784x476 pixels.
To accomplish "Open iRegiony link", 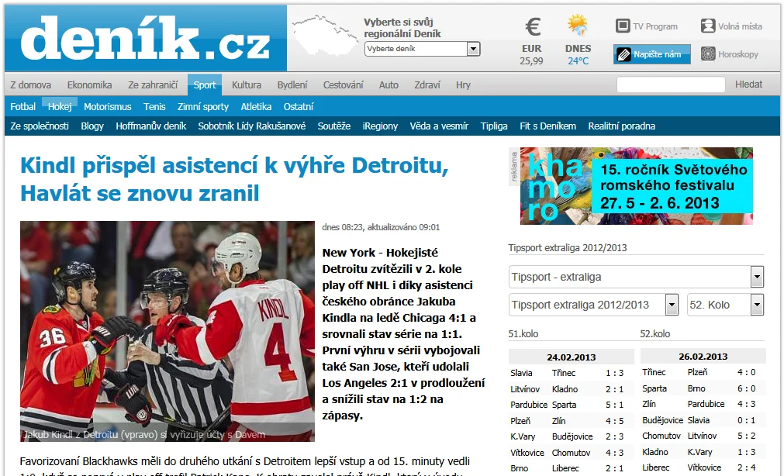I will point(381,126).
